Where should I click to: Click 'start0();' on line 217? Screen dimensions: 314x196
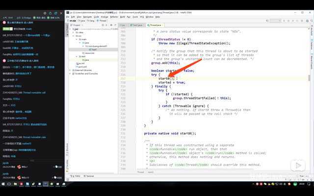coord(166,78)
